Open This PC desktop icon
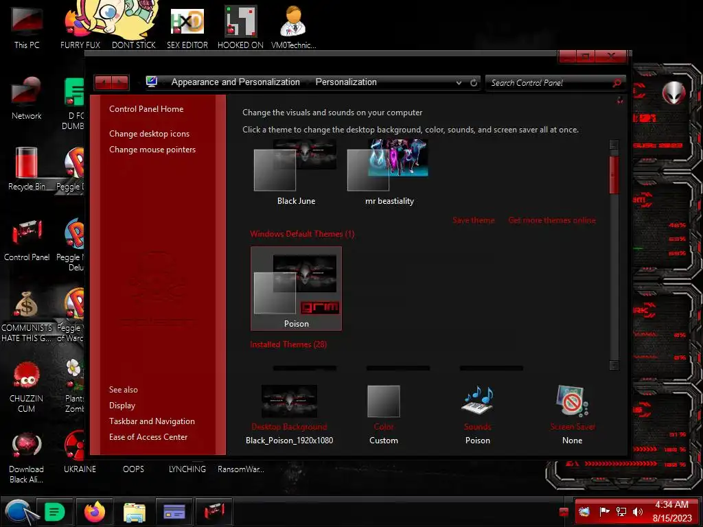Viewport: 703px width, 527px height. coord(27,27)
